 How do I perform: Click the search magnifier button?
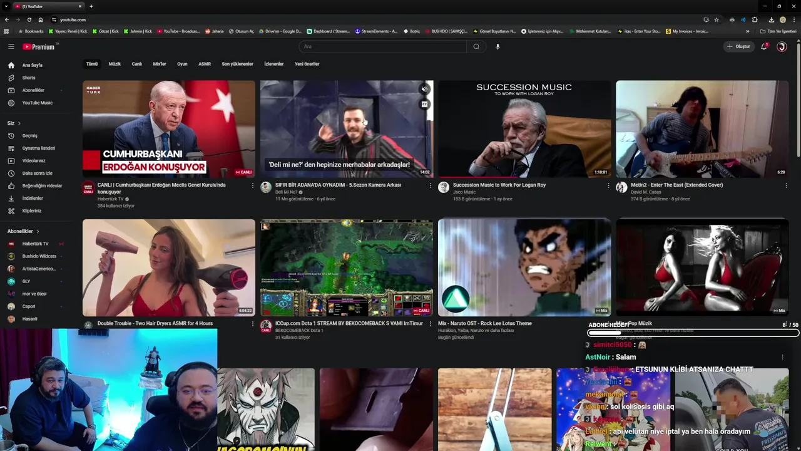click(476, 46)
